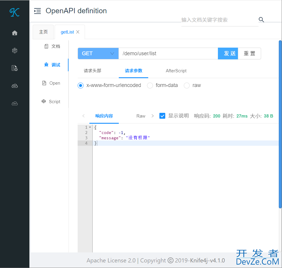Click the "没有权限" message value
This screenshot has width=282, height=268.
pyautogui.click(x=138, y=138)
